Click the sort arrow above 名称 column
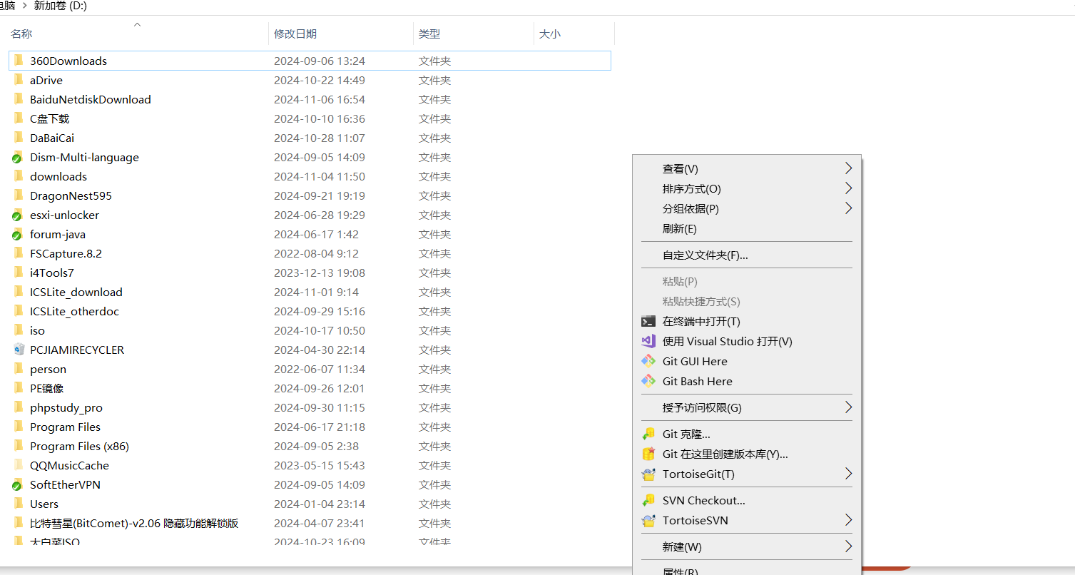 [138, 25]
